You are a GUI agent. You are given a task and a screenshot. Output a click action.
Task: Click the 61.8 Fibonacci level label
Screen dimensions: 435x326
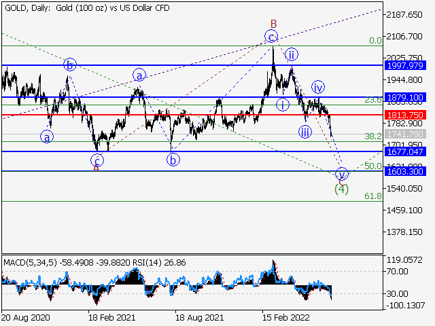[x=372, y=196]
